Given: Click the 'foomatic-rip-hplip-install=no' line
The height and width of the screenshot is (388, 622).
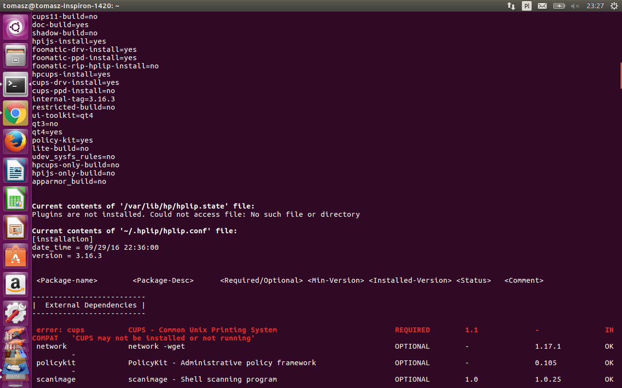Looking at the screenshot, I should click(x=95, y=66).
